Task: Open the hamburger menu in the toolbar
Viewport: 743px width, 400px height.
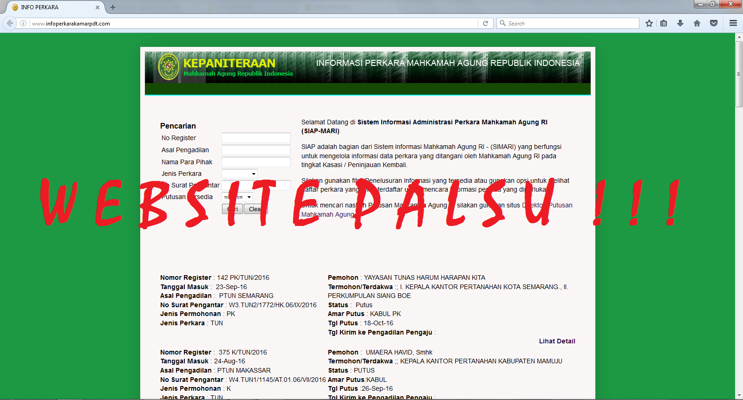Action: 733,23
